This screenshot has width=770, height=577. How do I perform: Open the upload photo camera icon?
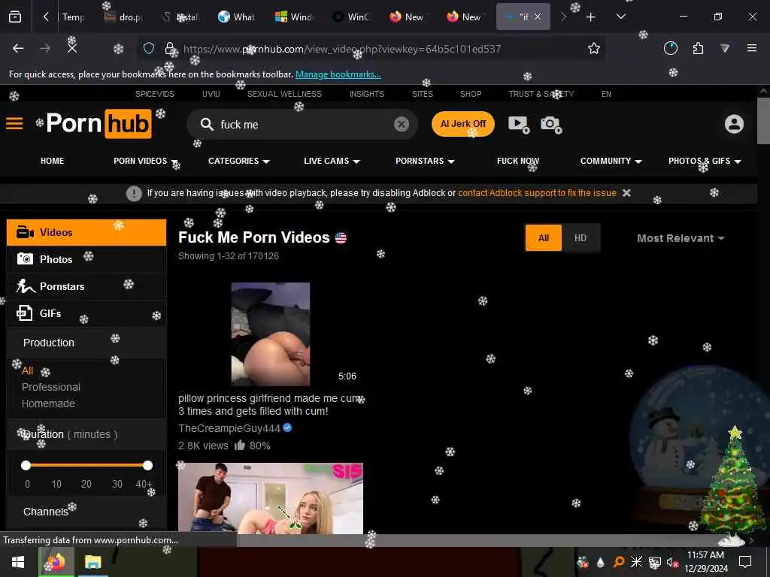click(551, 124)
